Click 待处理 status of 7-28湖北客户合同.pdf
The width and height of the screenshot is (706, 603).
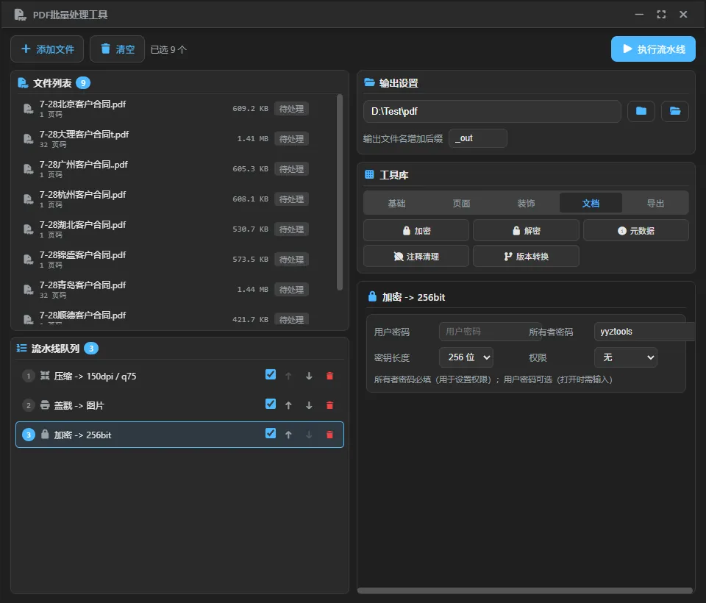[291, 229]
